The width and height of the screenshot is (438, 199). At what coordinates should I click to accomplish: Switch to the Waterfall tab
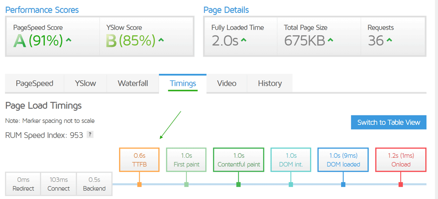[133, 83]
